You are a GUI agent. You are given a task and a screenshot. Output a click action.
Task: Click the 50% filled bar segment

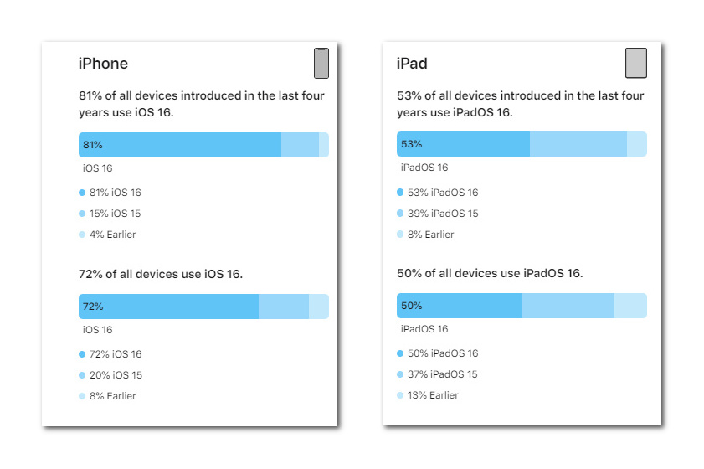pos(460,306)
